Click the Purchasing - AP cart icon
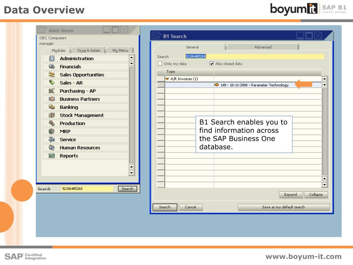Screen dimensions: 353x265 tap(52, 91)
